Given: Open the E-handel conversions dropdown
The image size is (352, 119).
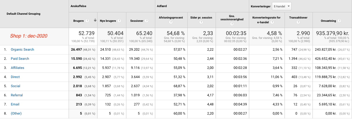Looking at the screenshot, I should [x=282, y=6].
